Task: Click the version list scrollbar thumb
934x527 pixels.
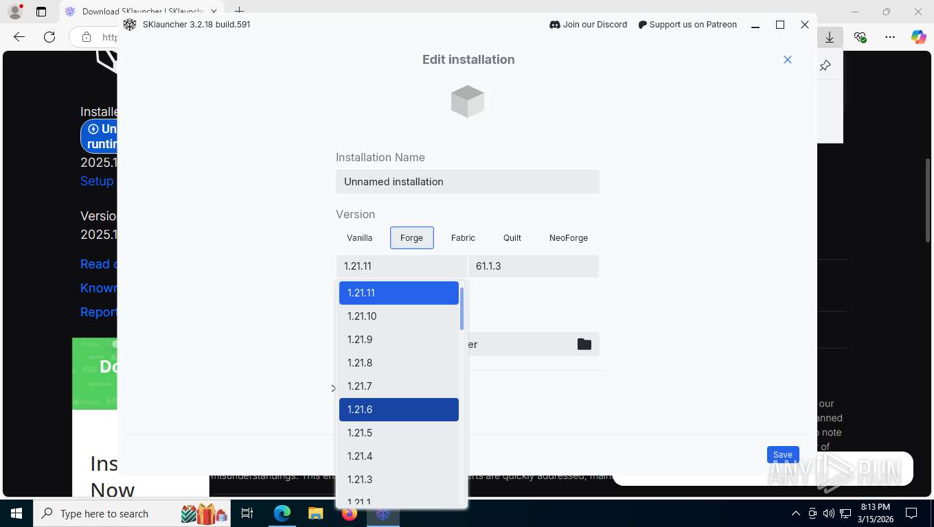Action: 462,308
